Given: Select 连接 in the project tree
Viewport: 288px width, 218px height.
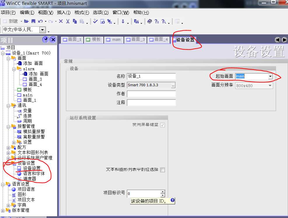Looking at the screenshot, I should pos(27,116).
